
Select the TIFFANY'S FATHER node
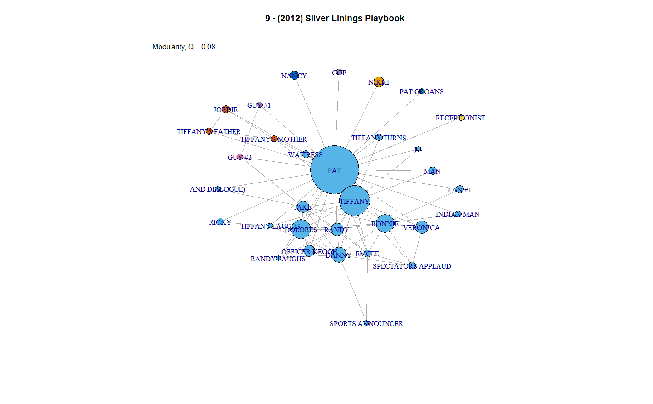pyautogui.click(x=209, y=131)
